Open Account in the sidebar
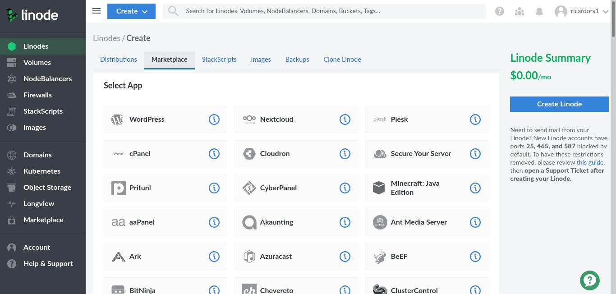The height and width of the screenshot is (294, 616). click(43, 248)
